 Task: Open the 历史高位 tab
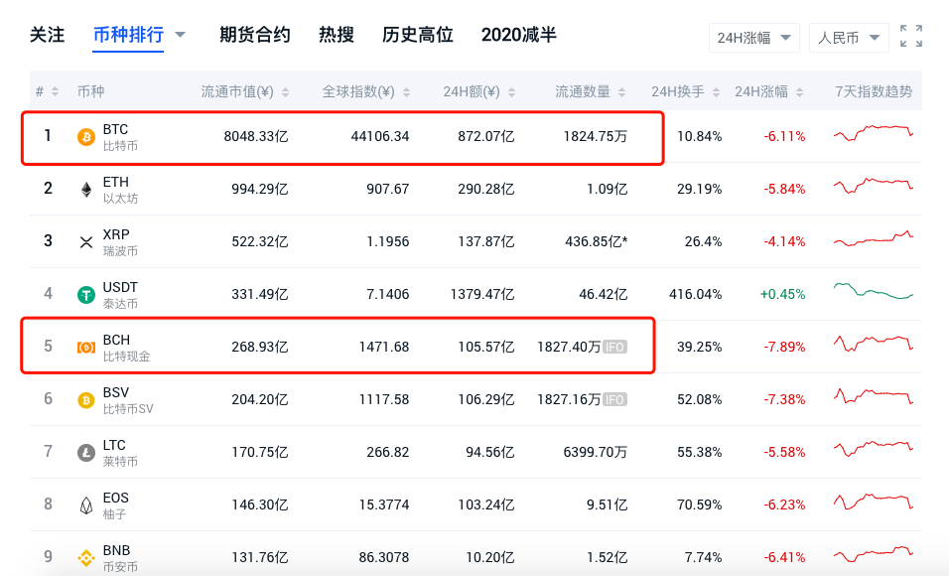coord(416,35)
